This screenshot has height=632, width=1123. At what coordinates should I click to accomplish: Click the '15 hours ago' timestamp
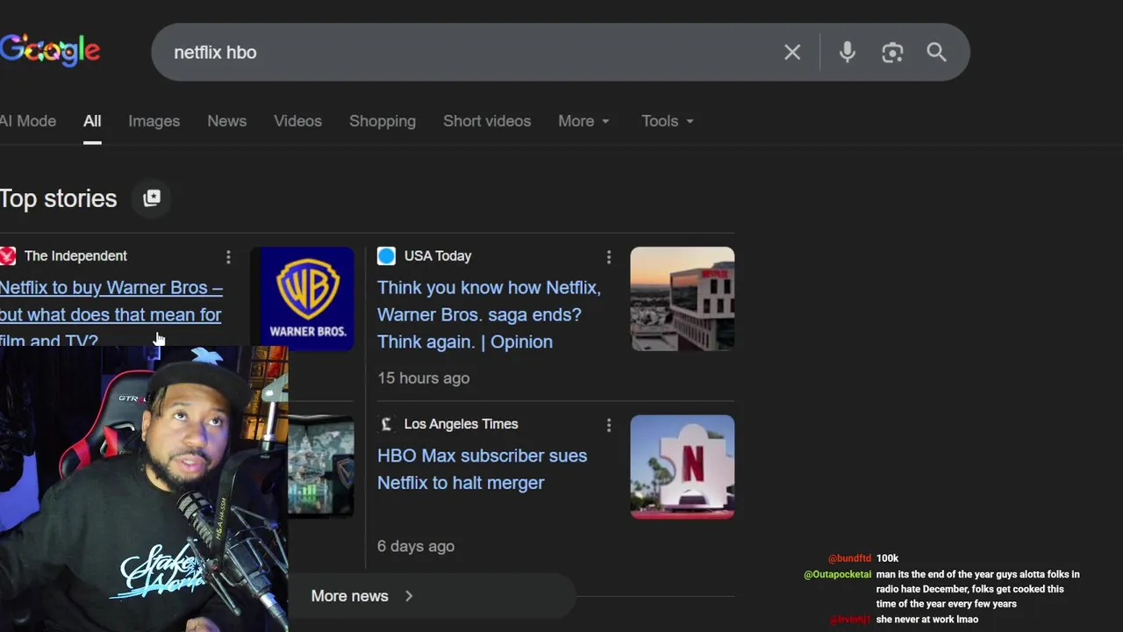[x=423, y=378]
